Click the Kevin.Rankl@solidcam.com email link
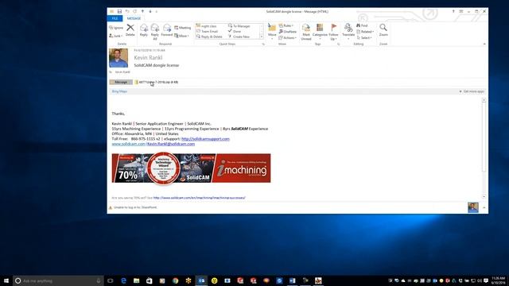509x286 pixels. 171,144
